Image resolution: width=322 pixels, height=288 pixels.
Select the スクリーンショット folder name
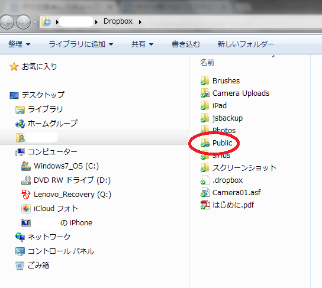click(244, 168)
